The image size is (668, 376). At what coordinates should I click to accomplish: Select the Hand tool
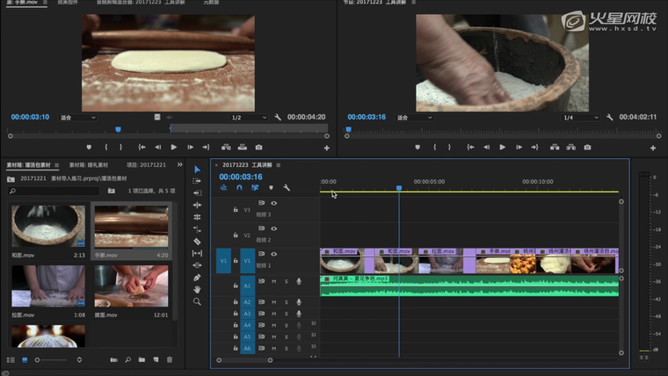(x=197, y=289)
